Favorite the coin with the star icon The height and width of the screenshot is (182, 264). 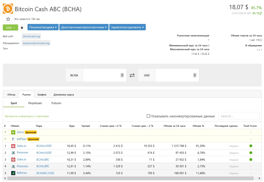coord(8,19)
